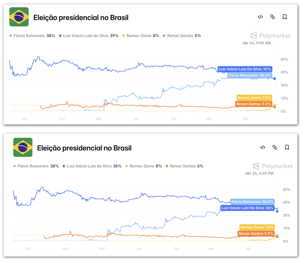This screenshot has width=303, height=261.
Task: Click the Brazil flag icon in top card
Action: pos(19,17)
